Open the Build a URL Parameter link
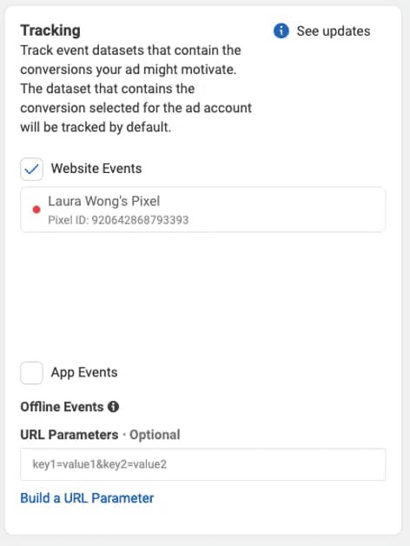The width and height of the screenshot is (410, 546). click(87, 498)
